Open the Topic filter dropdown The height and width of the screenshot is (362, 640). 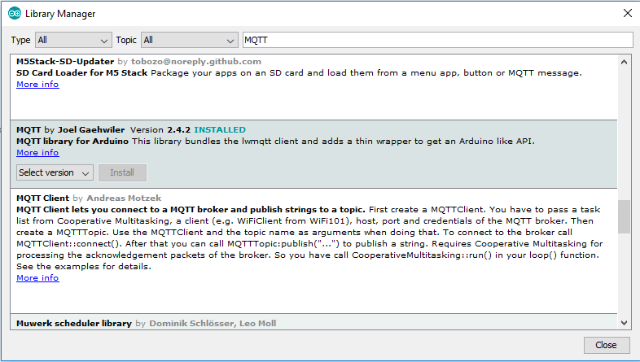click(190, 40)
